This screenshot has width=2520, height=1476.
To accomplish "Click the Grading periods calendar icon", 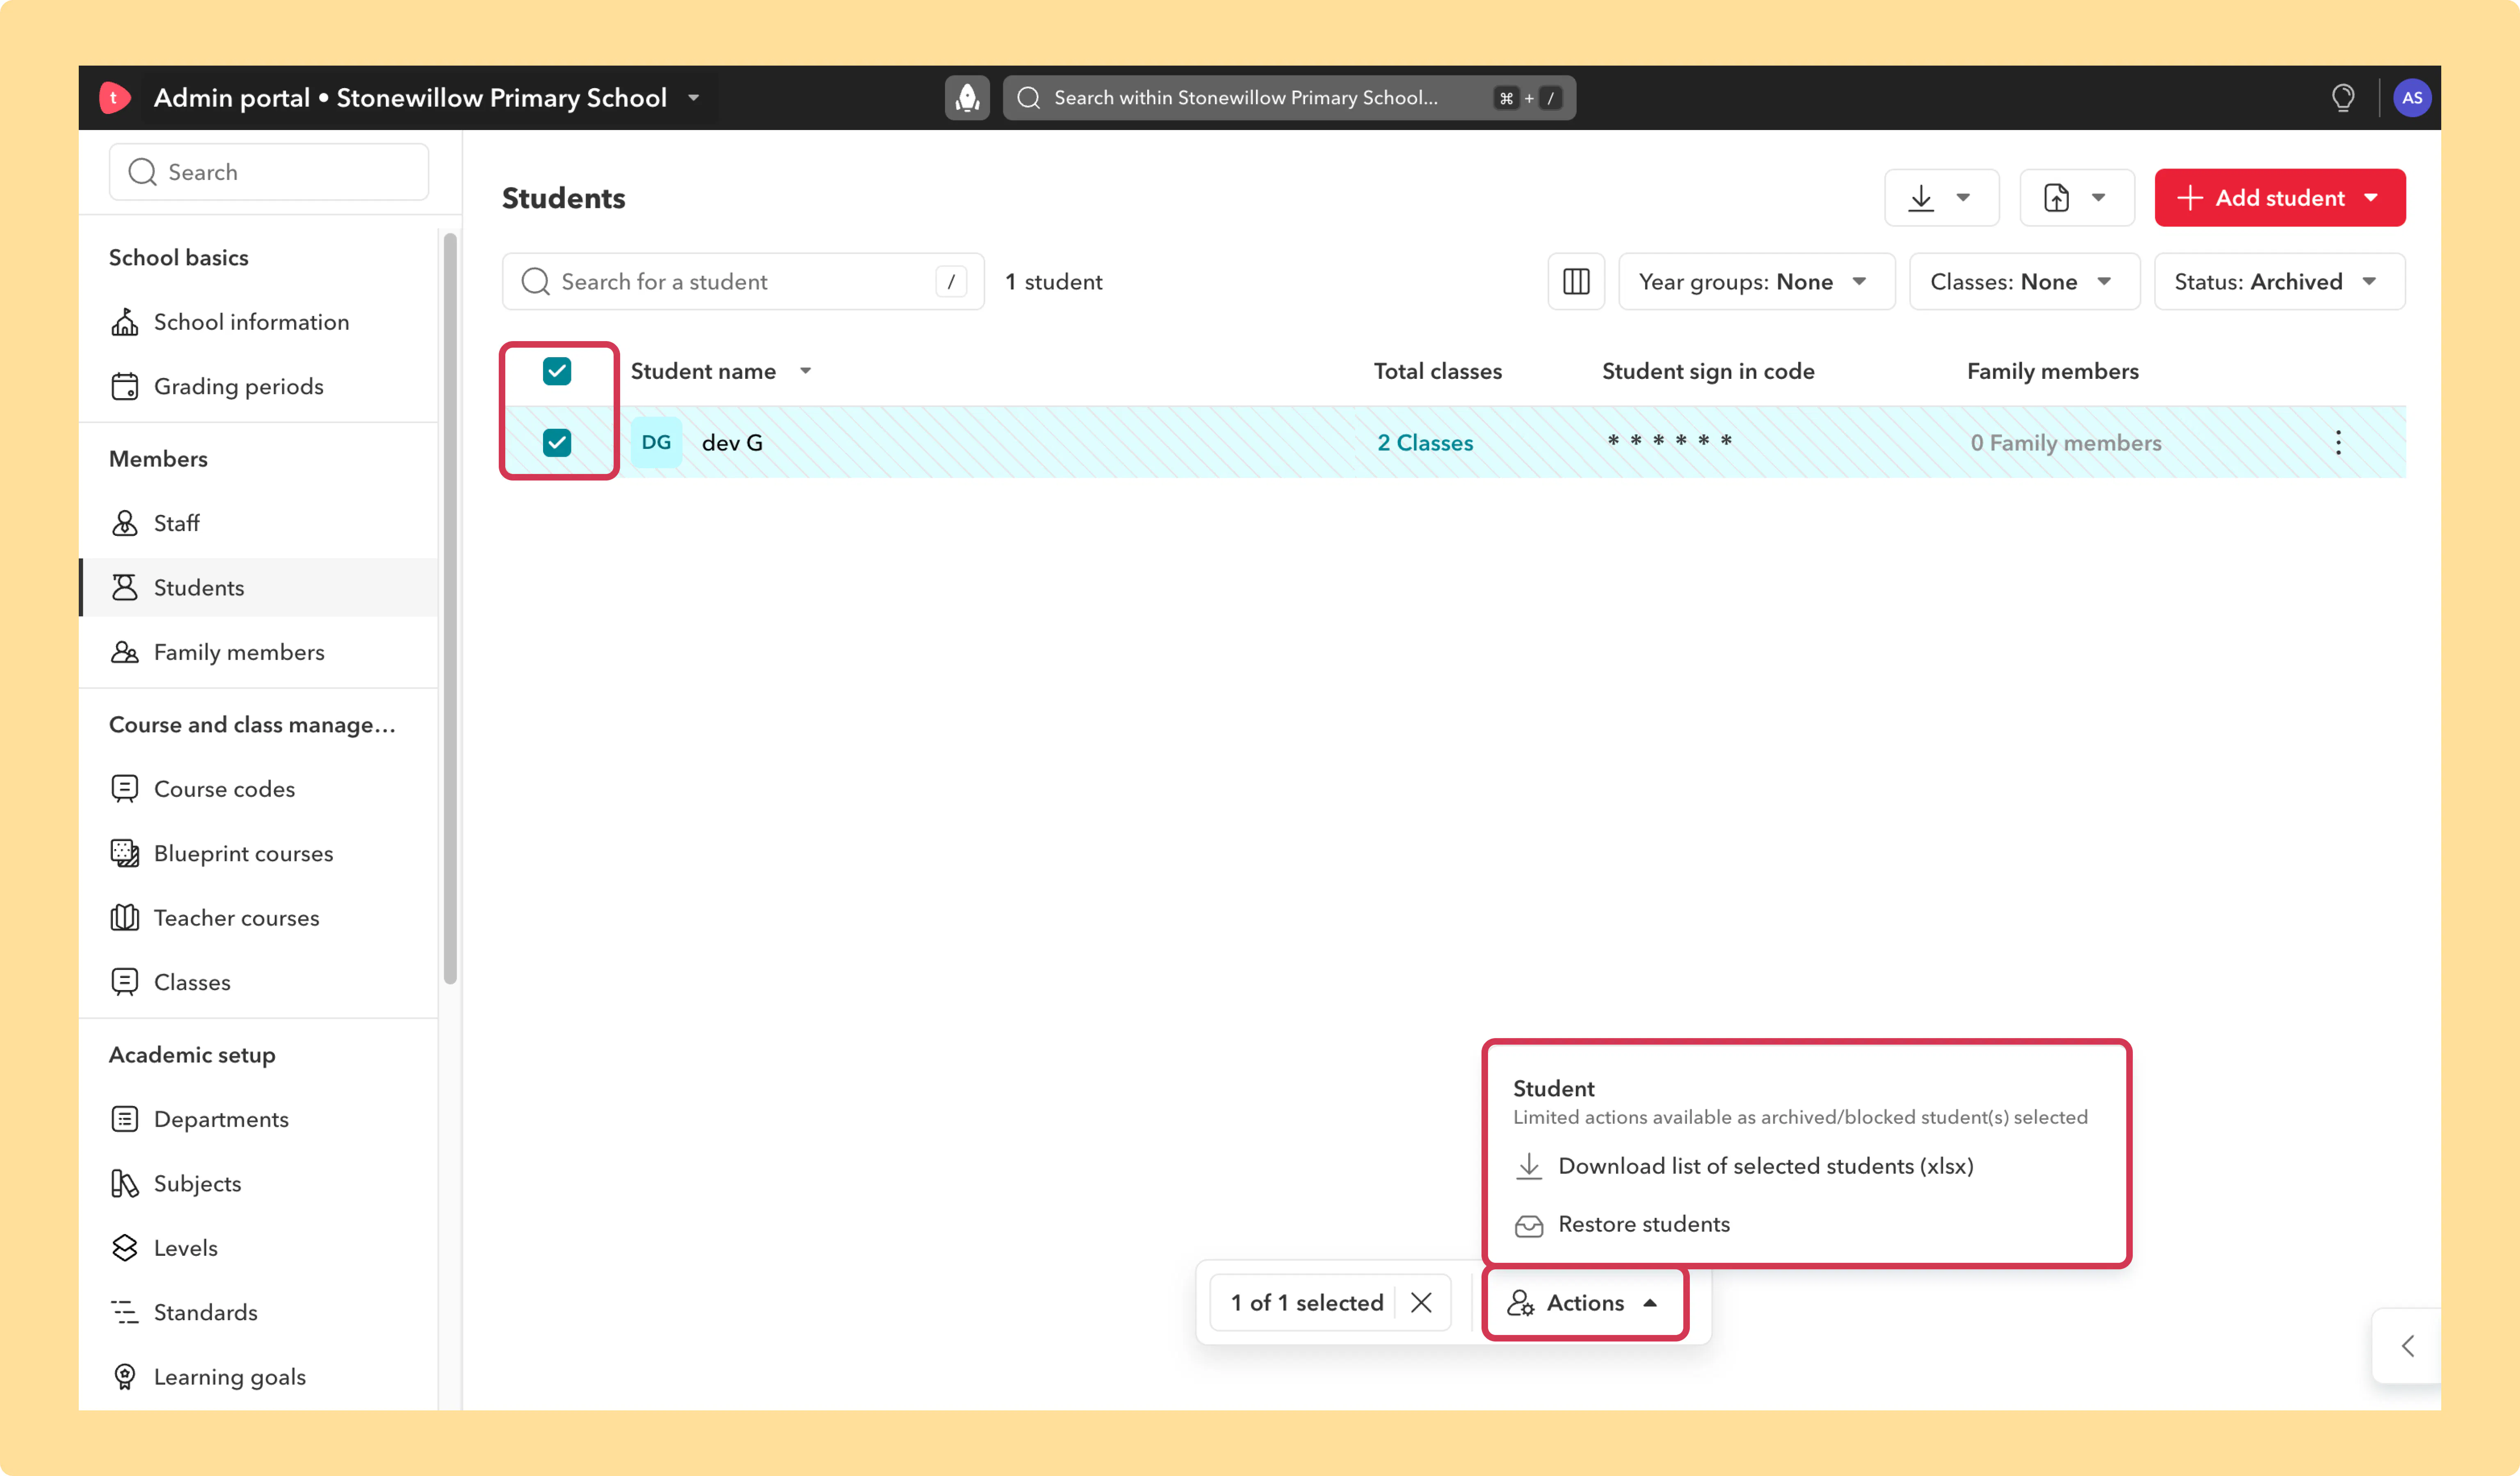I will point(125,387).
